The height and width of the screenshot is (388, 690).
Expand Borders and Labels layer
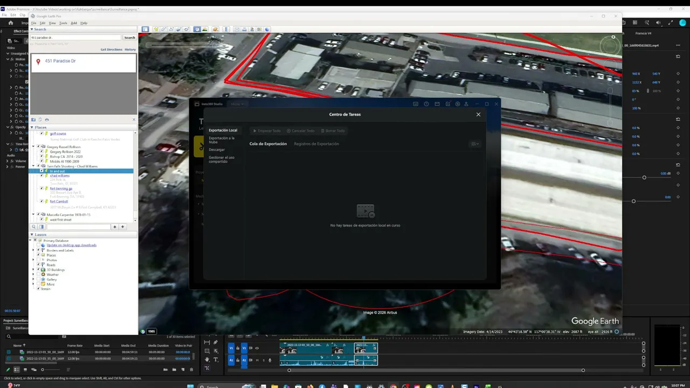tap(33, 251)
